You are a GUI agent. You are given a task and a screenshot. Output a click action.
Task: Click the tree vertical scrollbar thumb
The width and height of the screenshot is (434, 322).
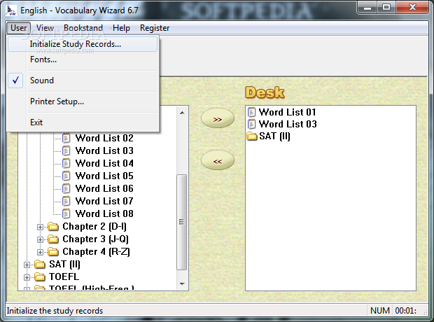(181, 222)
